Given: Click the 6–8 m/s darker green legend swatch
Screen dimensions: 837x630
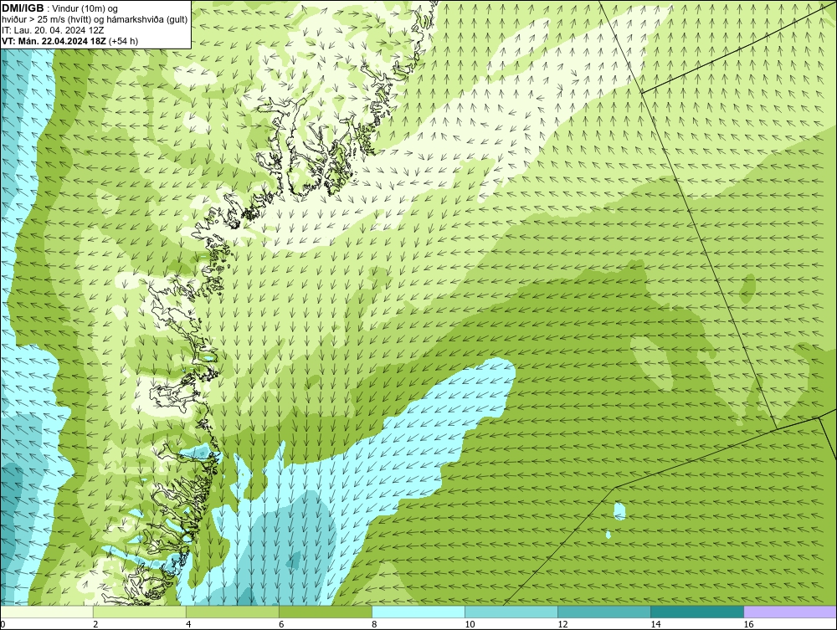Looking at the screenshot, I should coord(325,612).
